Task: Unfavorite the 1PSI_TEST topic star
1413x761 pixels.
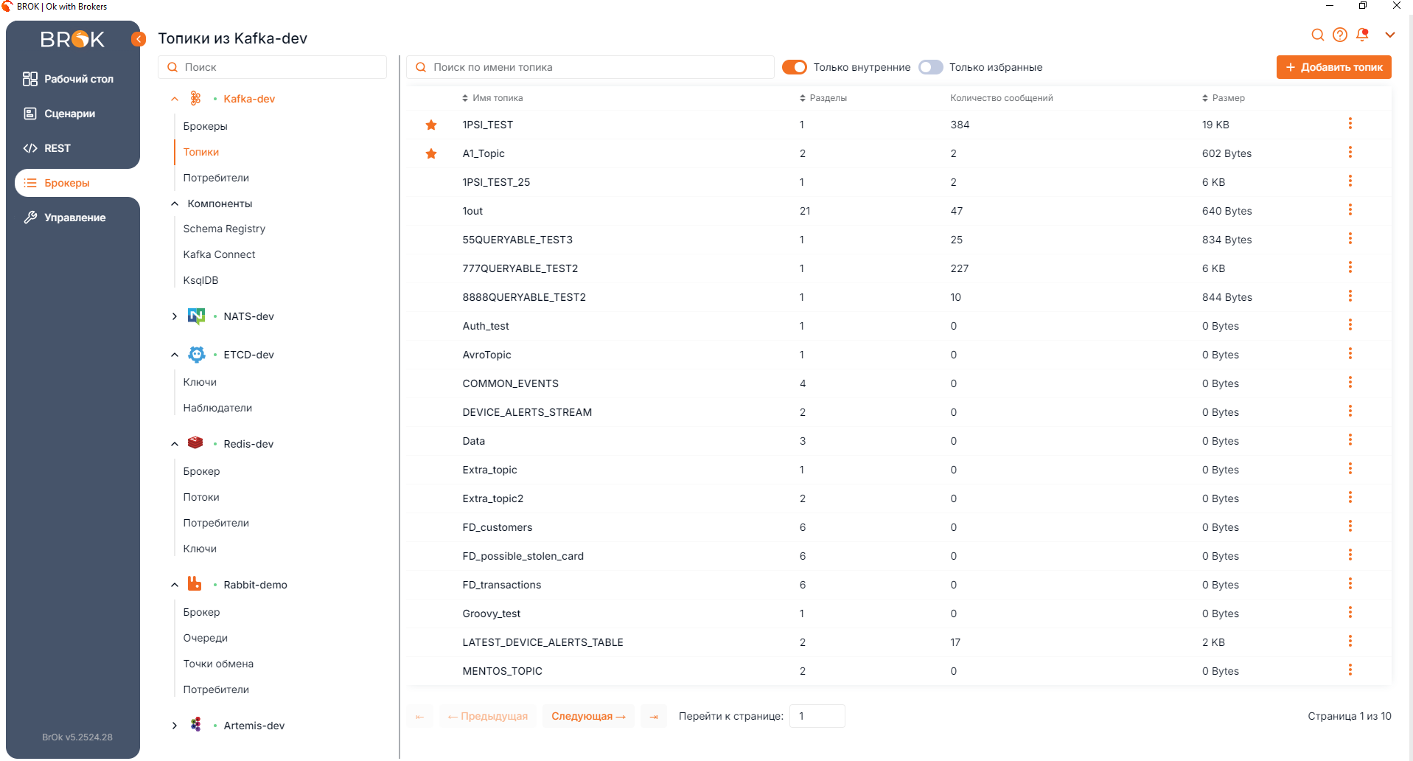Action: click(431, 125)
